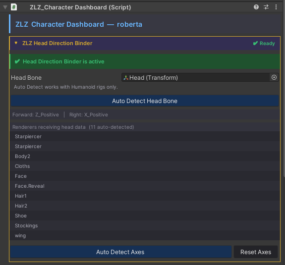Collapse the ZLZ_Character Dashboard script component
Viewport: 285px width, 265px height.
click(5, 7)
